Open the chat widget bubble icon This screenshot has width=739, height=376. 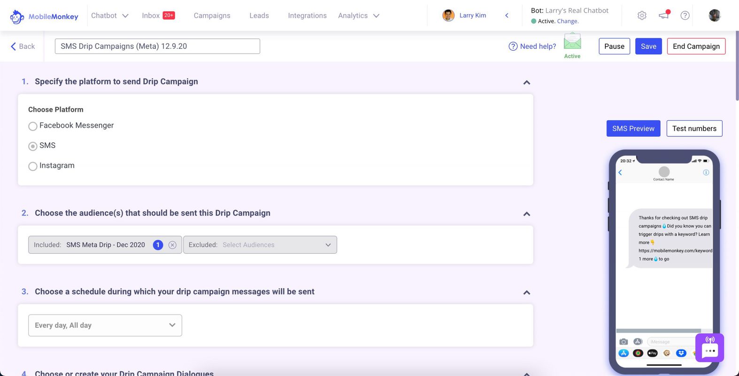pyautogui.click(x=709, y=348)
